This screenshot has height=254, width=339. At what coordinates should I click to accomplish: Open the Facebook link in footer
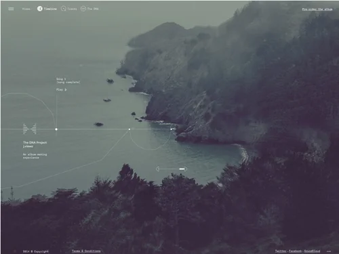pos(295,251)
